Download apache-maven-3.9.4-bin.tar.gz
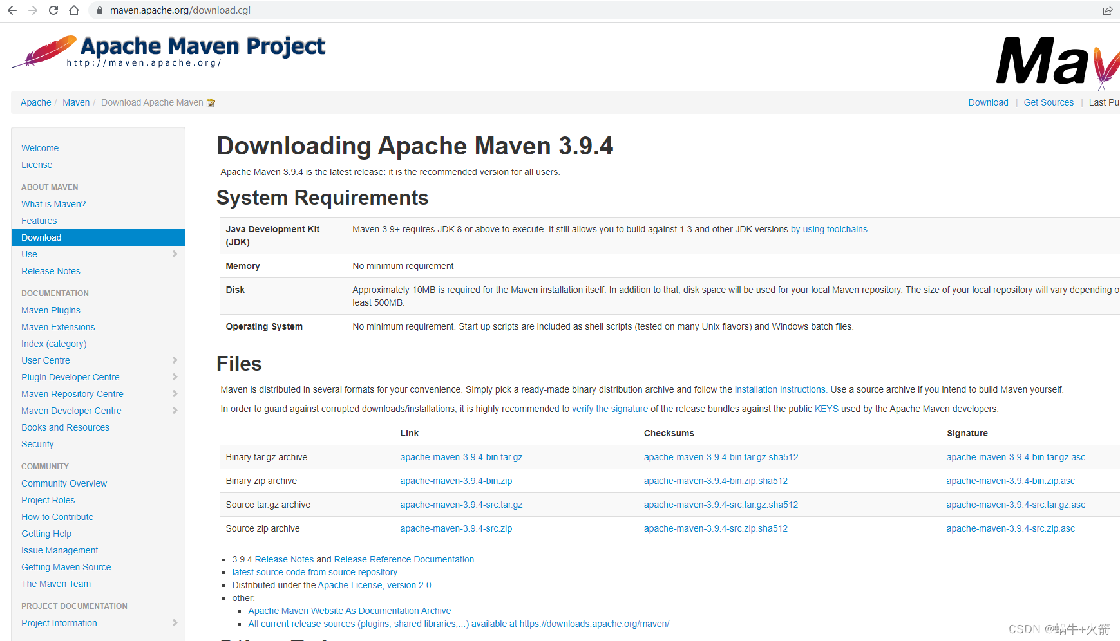Image resolution: width=1120 pixels, height=641 pixels. click(462, 457)
